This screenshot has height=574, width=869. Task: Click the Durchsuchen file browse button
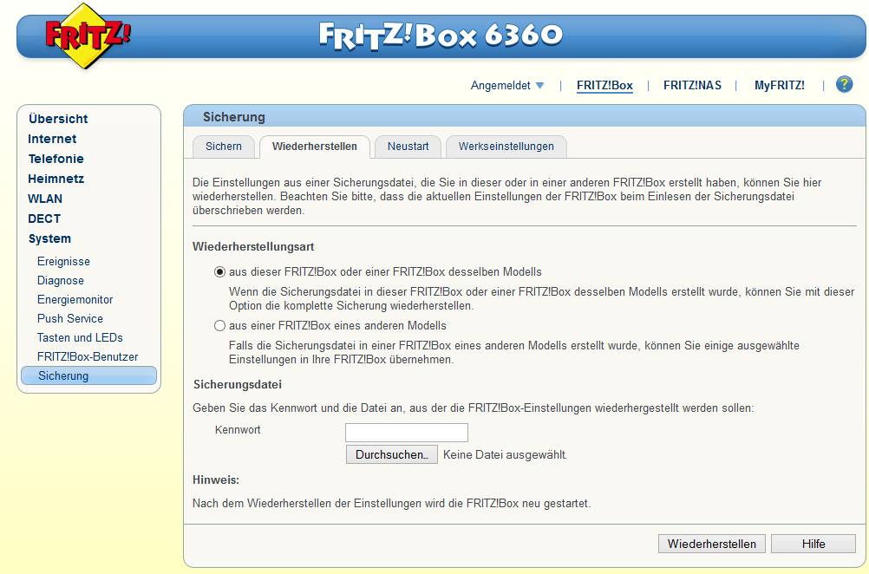[x=392, y=454]
